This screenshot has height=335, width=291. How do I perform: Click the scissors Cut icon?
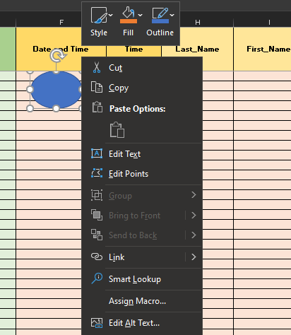97,68
